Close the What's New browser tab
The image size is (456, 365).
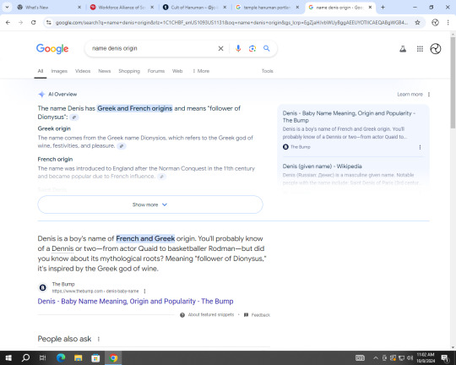79,8
